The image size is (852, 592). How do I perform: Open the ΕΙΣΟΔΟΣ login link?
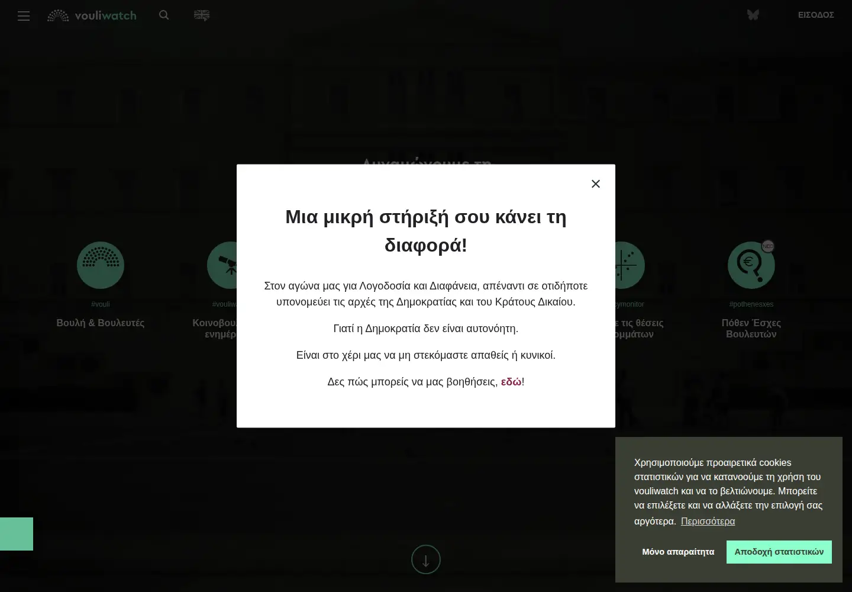pyautogui.click(x=816, y=15)
